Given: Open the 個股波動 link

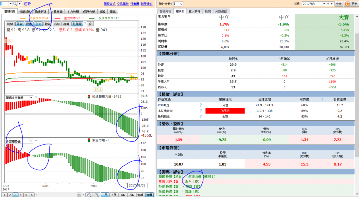Looking at the screenshot, I should (109, 4).
